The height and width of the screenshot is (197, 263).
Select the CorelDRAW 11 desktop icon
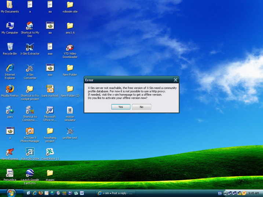50,152
